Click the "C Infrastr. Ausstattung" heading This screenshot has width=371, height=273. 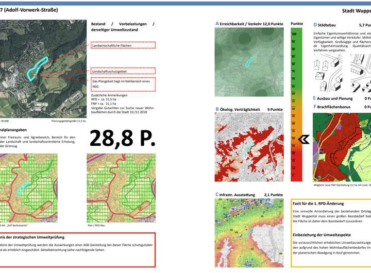point(235,195)
